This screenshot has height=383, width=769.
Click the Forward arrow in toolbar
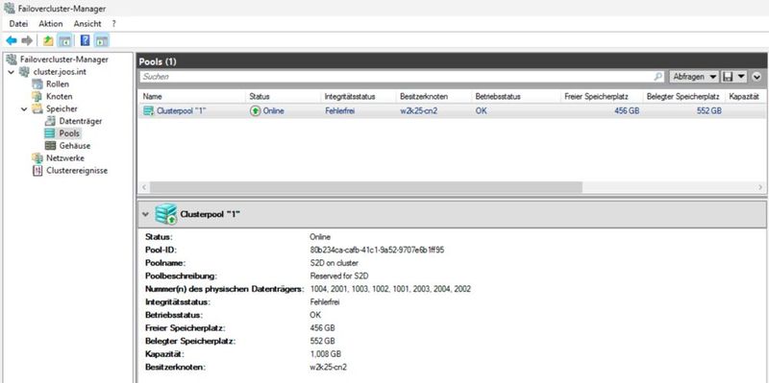28,40
